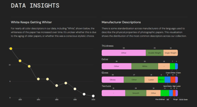
Task: Select the green Fine Grained texture segment
Action: [x=165, y=93]
